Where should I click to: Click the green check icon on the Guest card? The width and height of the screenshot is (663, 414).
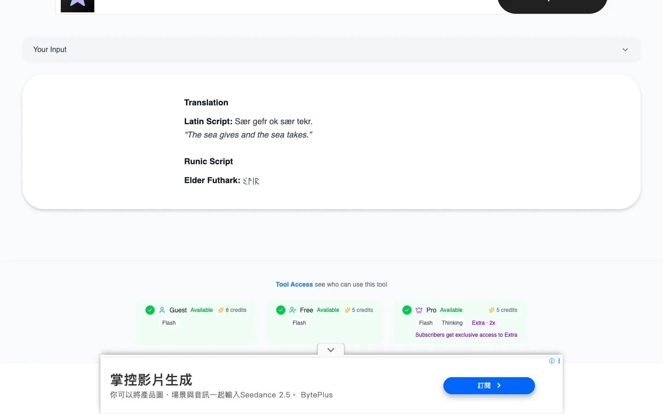[150, 310]
